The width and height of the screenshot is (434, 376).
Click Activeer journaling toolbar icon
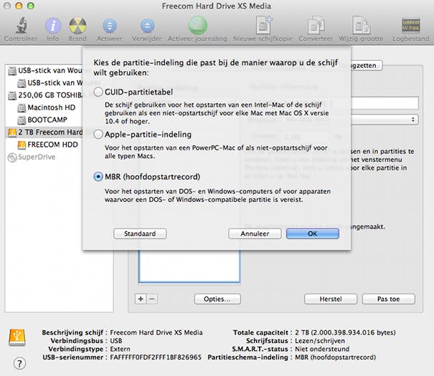pyautogui.click(x=197, y=25)
